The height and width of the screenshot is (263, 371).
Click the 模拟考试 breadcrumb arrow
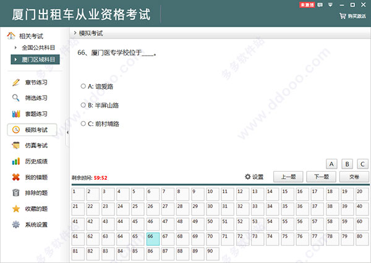75,33
